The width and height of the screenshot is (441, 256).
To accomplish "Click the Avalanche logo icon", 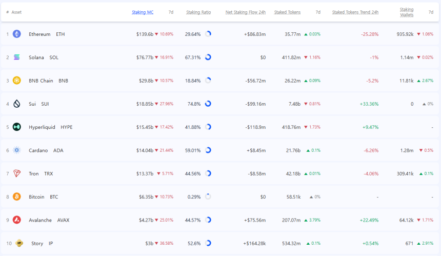I will [x=17, y=220].
